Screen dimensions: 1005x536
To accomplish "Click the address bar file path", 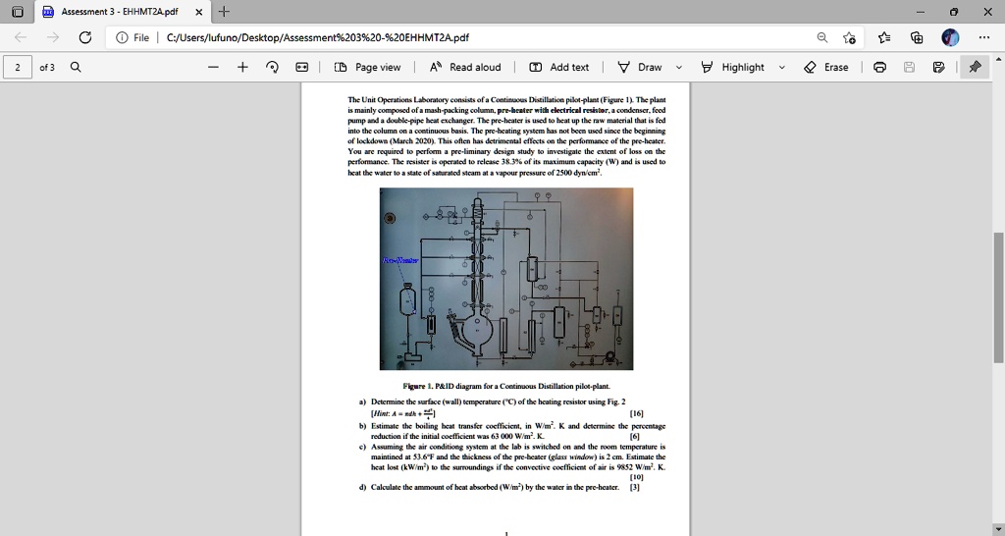I will click(x=317, y=37).
